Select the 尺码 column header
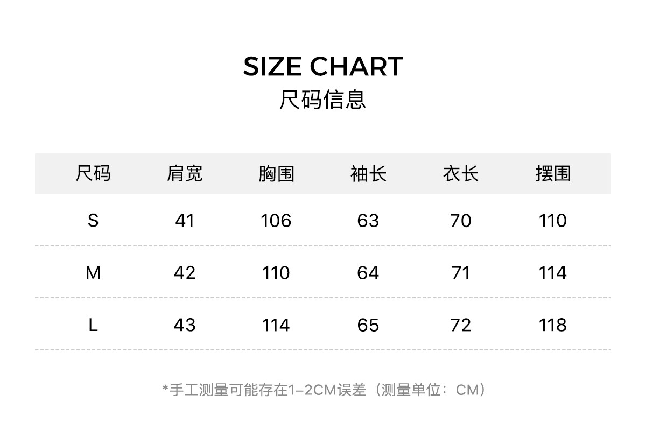The image size is (646, 437). point(93,174)
